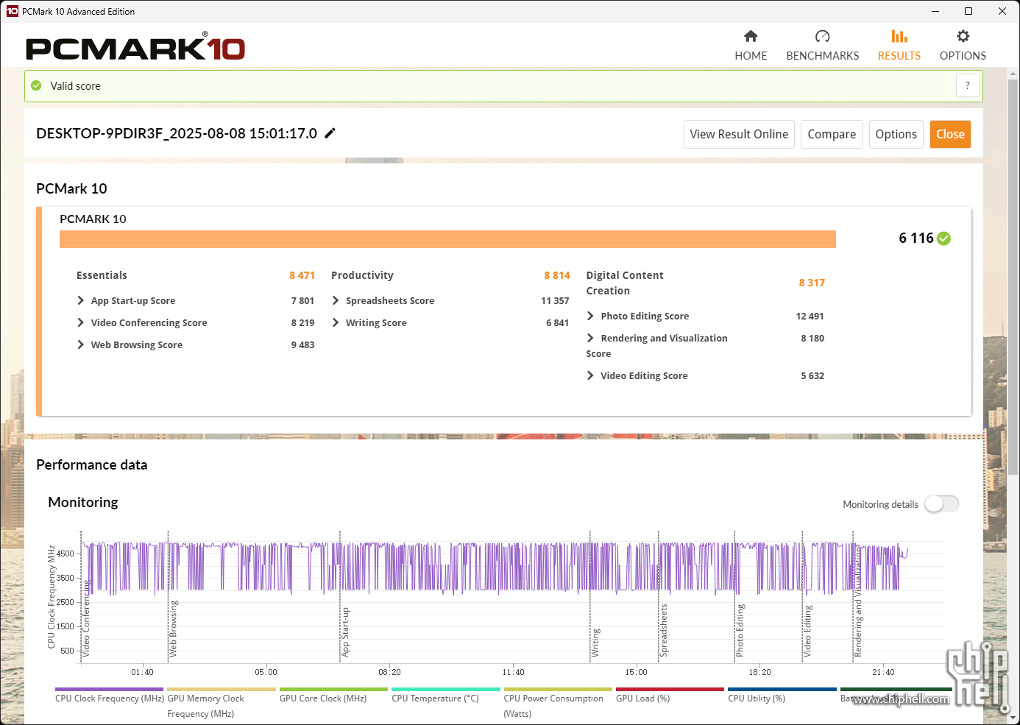The image size is (1020, 725).
Task: Click the vertical scrollbar thumb
Action: (x=1013, y=277)
